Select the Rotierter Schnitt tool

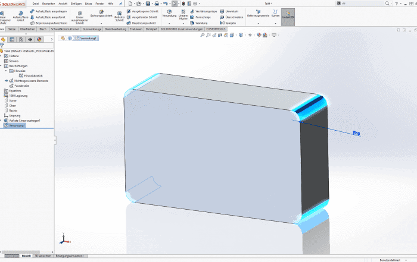coord(120,17)
